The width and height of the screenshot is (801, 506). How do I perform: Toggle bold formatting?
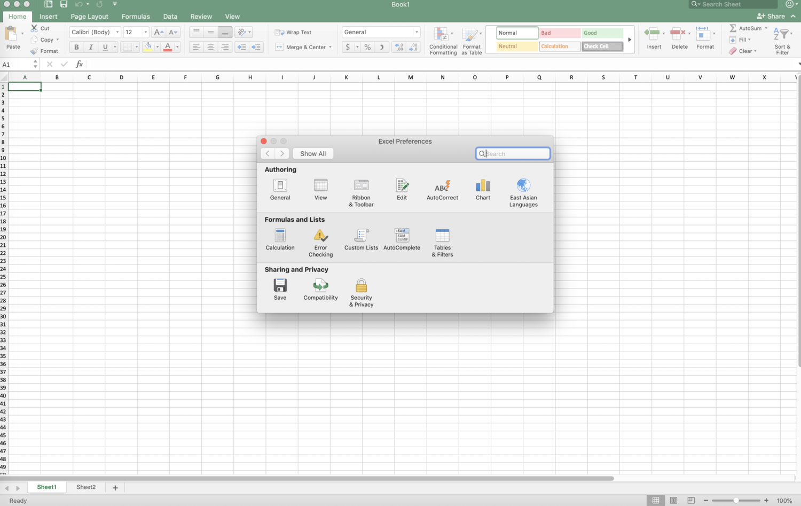(x=76, y=47)
